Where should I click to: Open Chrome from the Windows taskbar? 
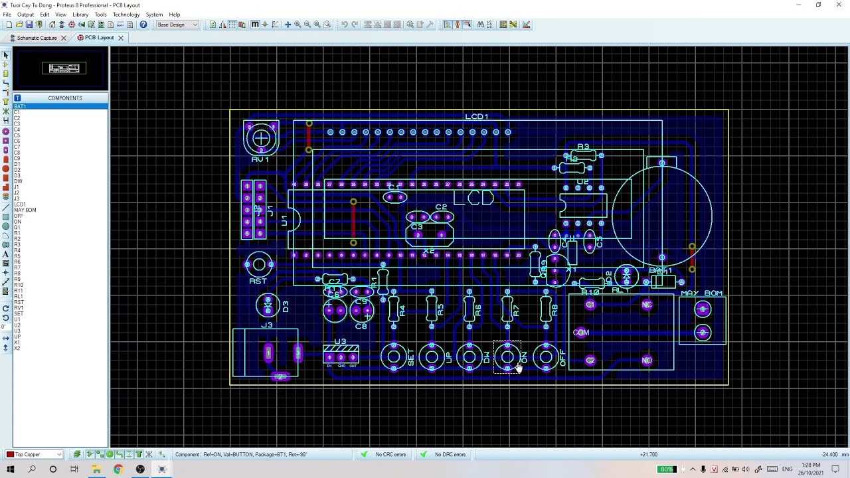pyautogui.click(x=118, y=469)
